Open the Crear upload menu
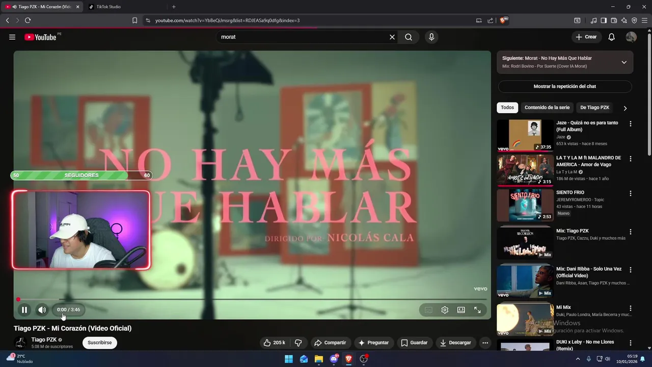The height and width of the screenshot is (367, 652). pos(586,37)
